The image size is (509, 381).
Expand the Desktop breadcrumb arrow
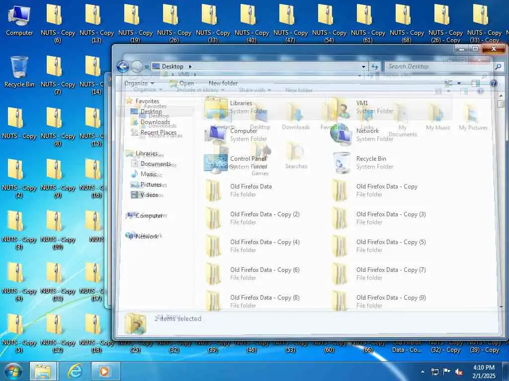(190, 66)
